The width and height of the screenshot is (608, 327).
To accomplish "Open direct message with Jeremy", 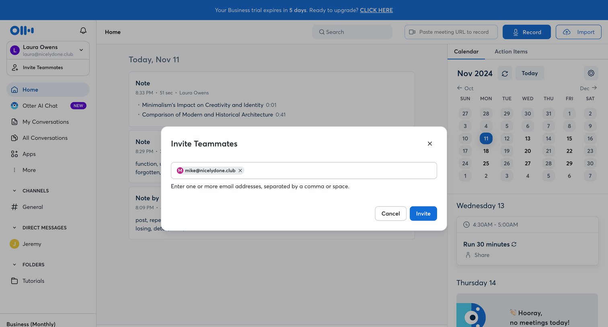I will 48,244.
